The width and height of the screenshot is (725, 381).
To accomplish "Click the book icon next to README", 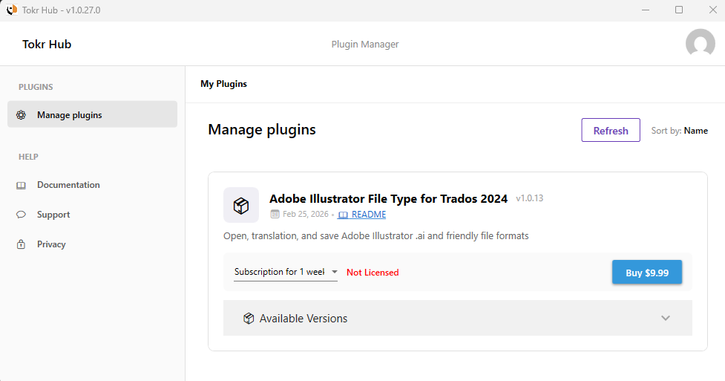I will tap(343, 215).
